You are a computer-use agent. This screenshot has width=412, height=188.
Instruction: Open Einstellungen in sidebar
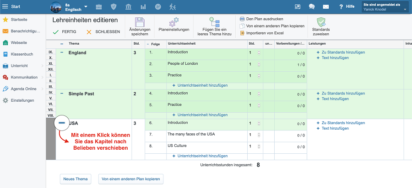(22, 100)
